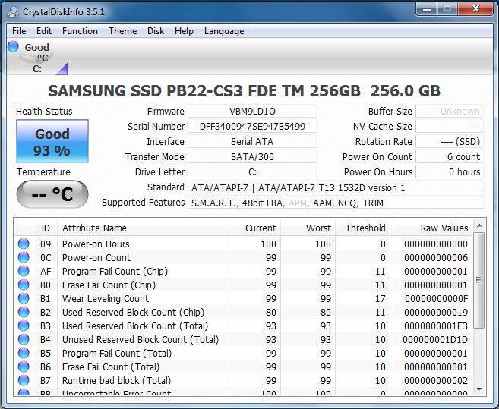
Task: Open the Edit menu
Action: point(44,31)
